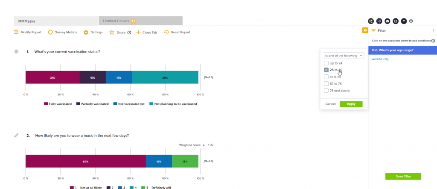Click the green Apply button
This screenshot has width=437, height=189.
351,104
